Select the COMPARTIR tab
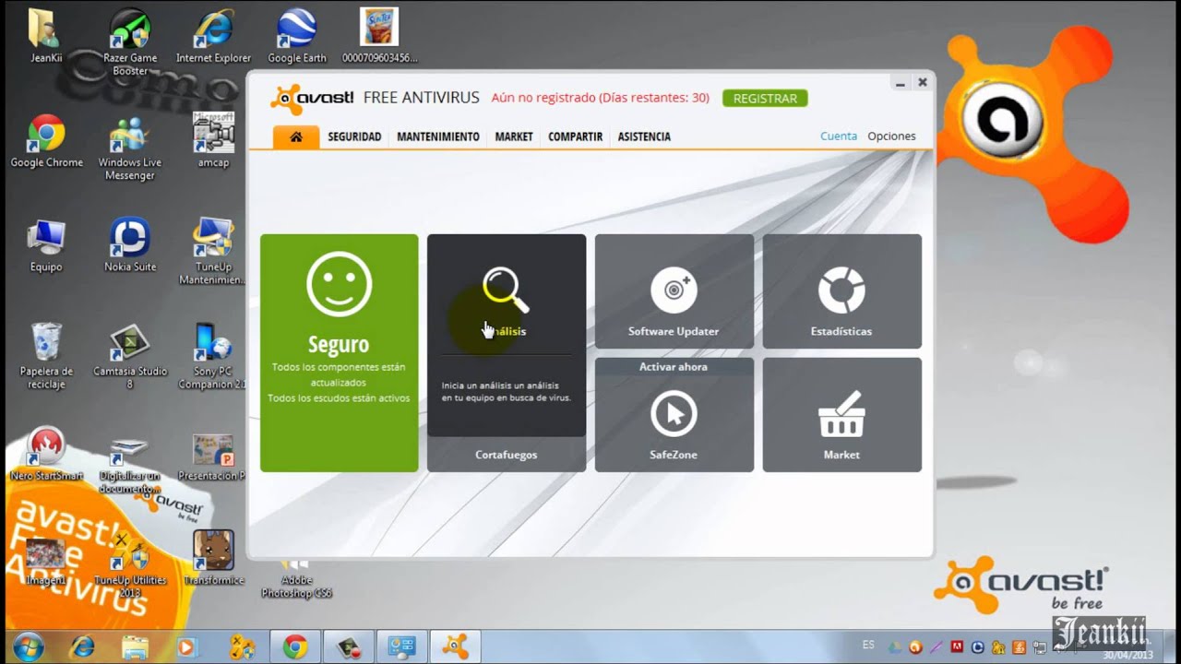This screenshot has height=664, width=1181. coord(575,136)
